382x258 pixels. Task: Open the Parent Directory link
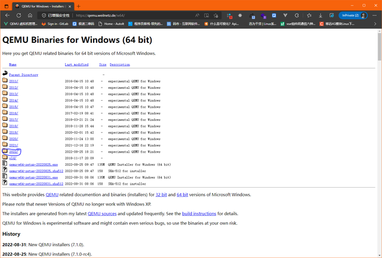click(23, 75)
